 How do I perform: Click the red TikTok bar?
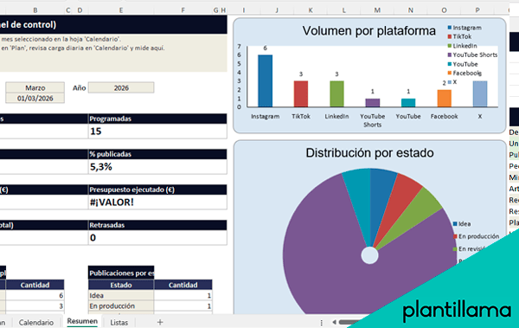pyautogui.click(x=301, y=93)
